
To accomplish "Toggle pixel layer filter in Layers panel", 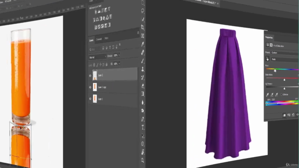I will [103, 48].
